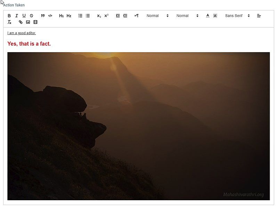This screenshot has height=211, width=278.
Task: Insert a hyperlink using the link icon
Action: [x=20, y=22]
